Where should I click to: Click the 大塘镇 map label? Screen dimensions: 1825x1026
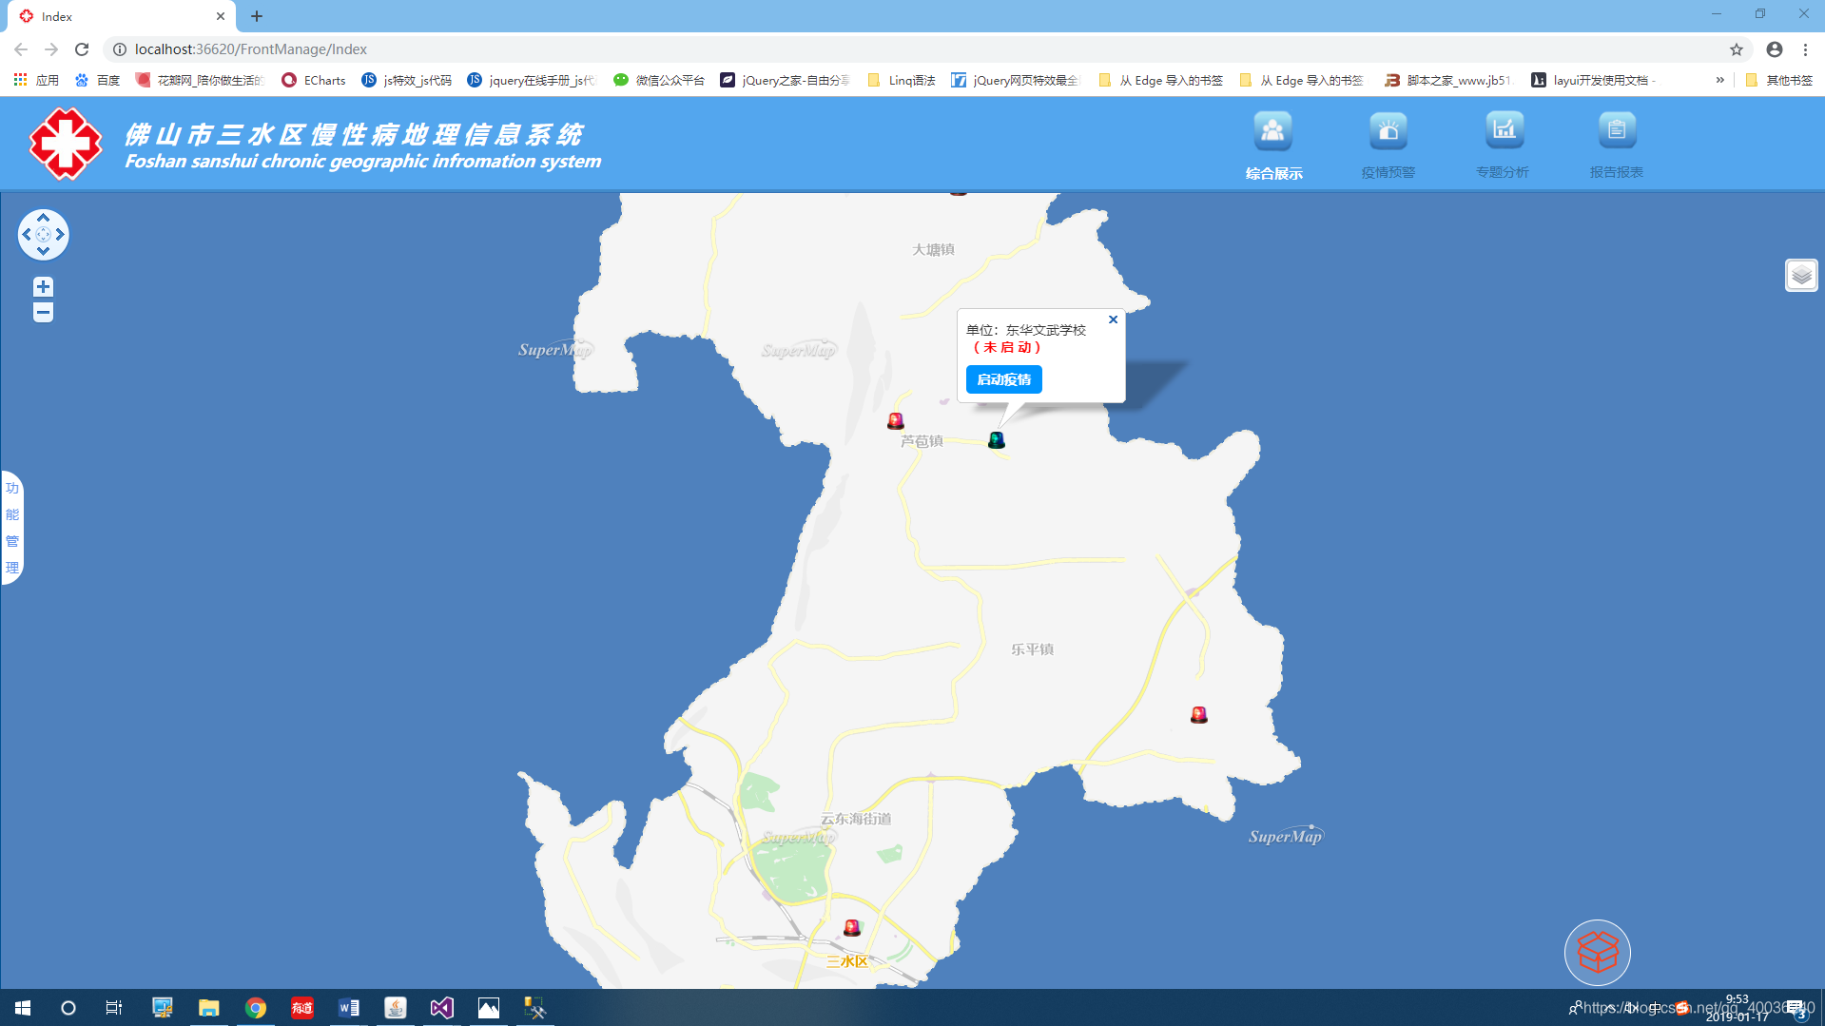point(933,249)
